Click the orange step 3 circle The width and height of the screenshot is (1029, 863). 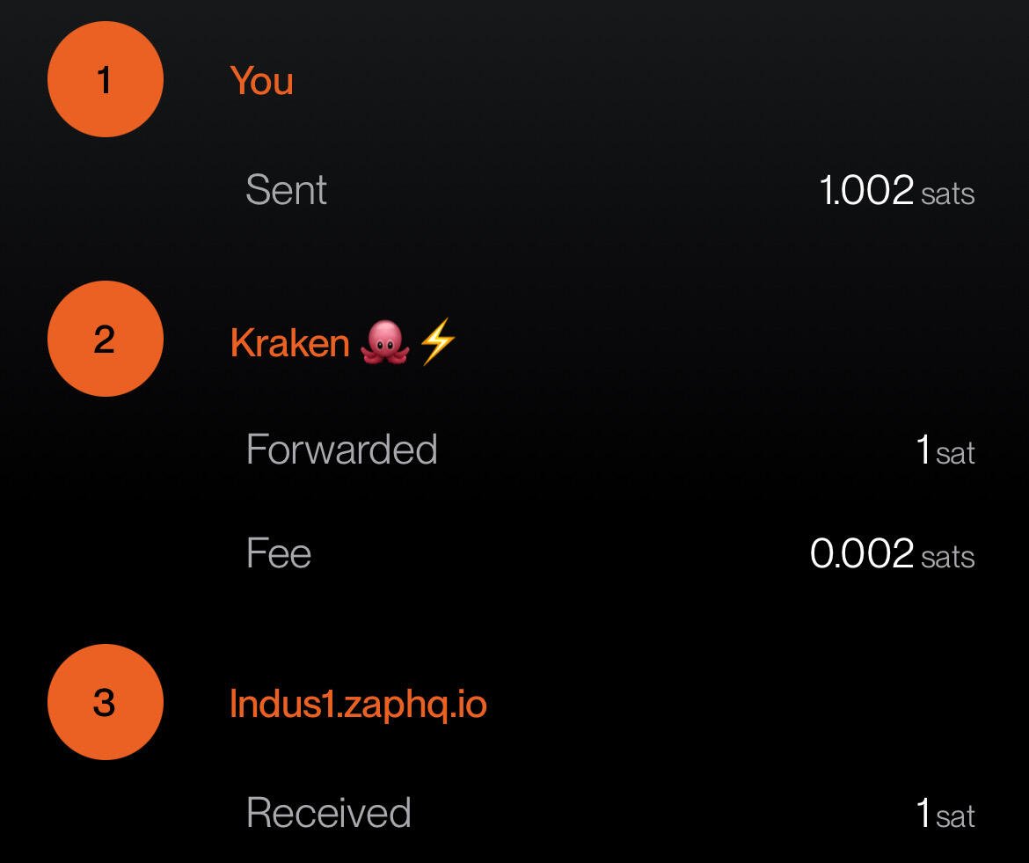(x=105, y=702)
